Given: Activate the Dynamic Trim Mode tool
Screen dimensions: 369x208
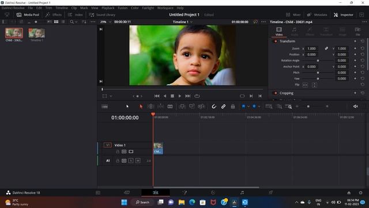Looking at the screenshot, I should [x=160, y=106].
